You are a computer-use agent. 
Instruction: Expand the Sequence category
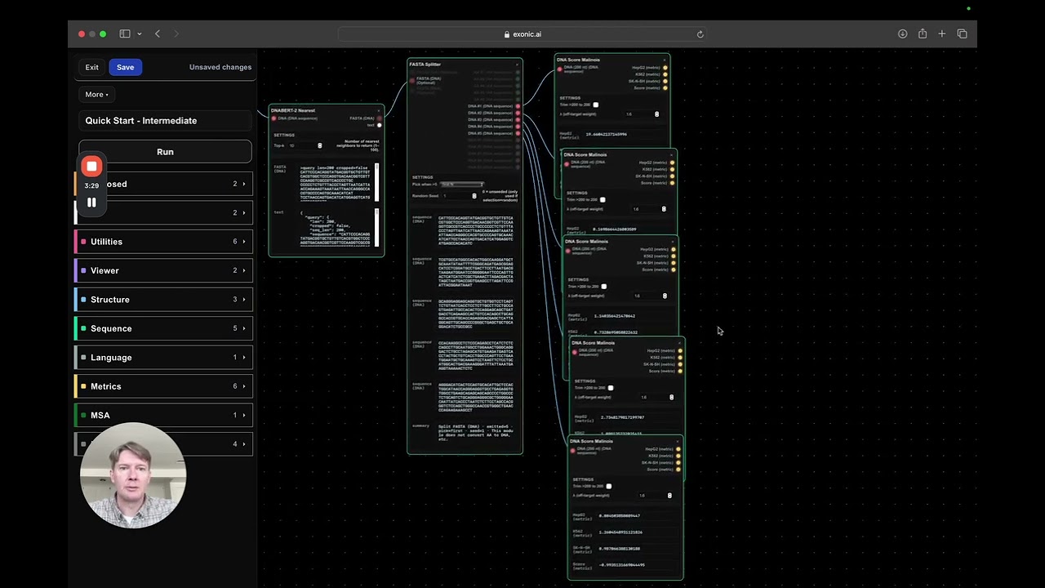click(163, 328)
